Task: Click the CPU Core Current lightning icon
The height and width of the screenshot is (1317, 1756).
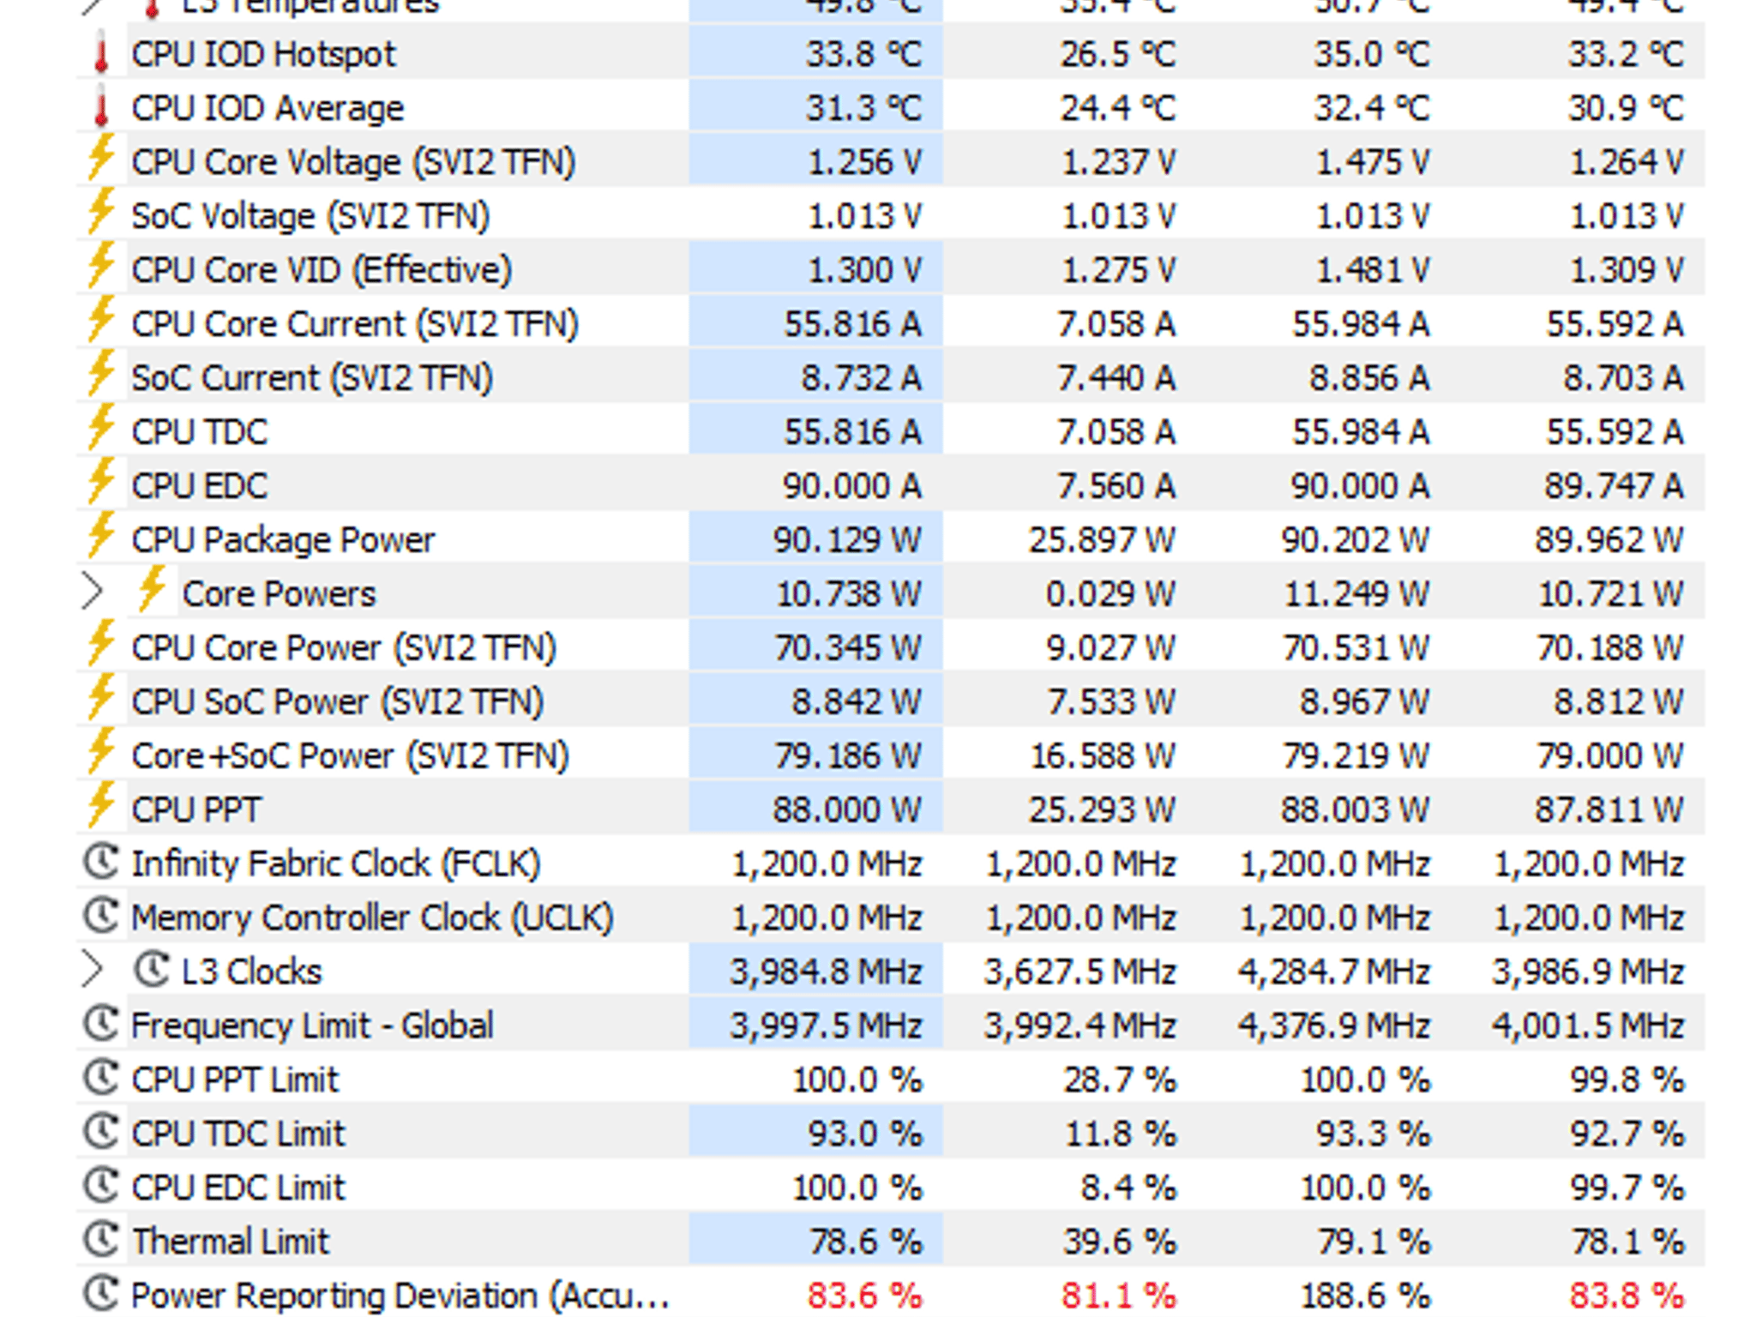Action: pos(101,321)
